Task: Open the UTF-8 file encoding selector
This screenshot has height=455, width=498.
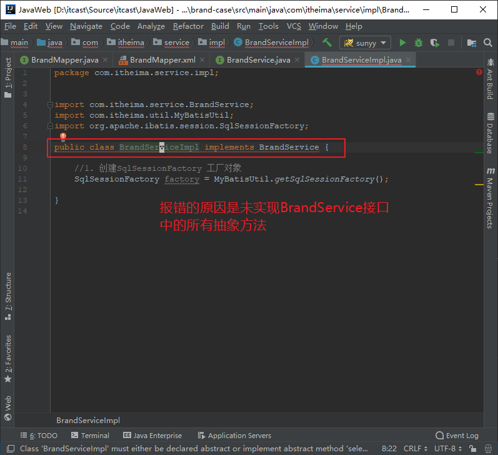Action: pyautogui.click(x=448, y=448)
